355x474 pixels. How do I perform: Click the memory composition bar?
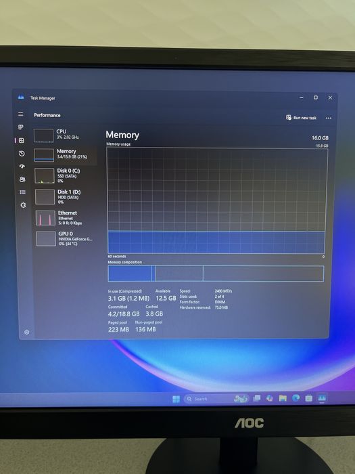click(216, 274)
